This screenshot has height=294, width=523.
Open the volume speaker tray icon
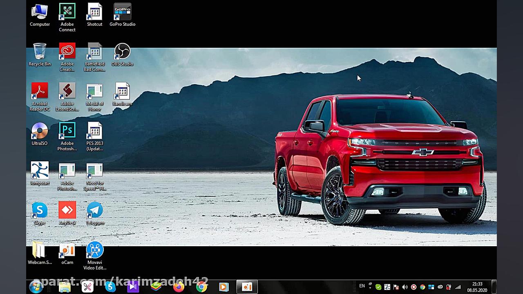pos(405,287)
